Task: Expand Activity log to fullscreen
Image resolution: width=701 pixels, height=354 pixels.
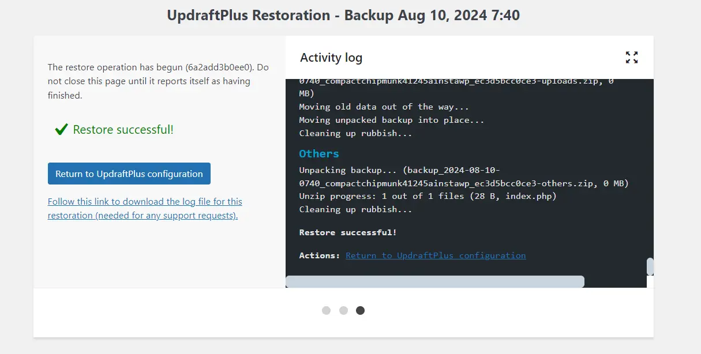Action: (632, 57)
